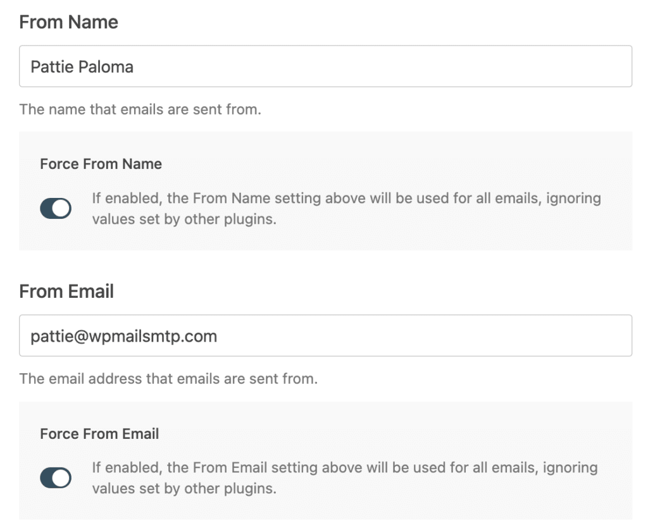Disable the Force From Name toggle

click(x=56, y=207)
